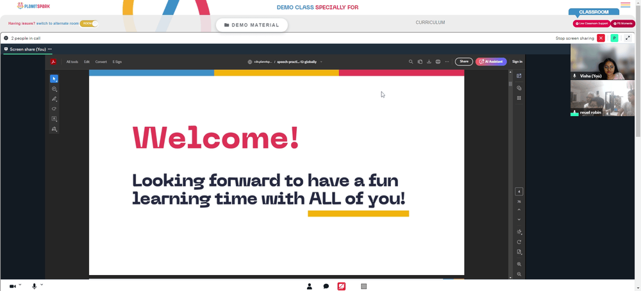Open the hamburger menu at top right

click(626, 5)
